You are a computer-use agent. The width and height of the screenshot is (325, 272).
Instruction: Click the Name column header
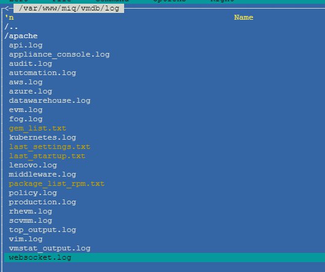tap(243, 17)
